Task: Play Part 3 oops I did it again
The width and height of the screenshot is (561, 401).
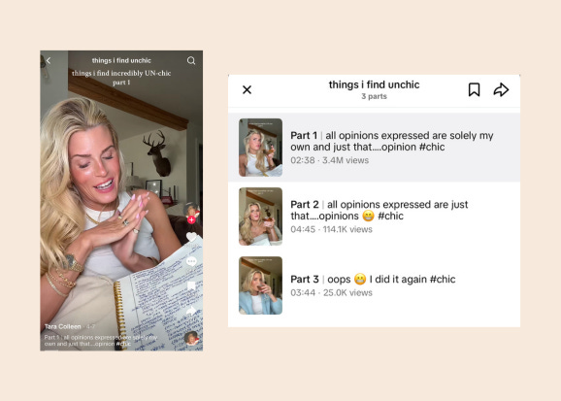Action: (374, 285)
